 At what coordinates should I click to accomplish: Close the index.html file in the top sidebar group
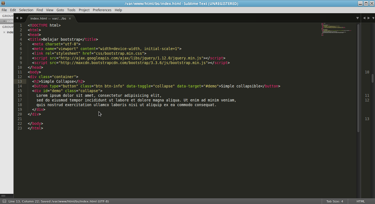(x=4, y=21)
